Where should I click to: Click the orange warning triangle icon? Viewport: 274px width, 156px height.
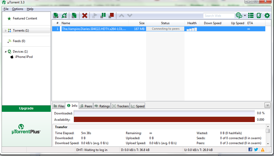[263, 150]
